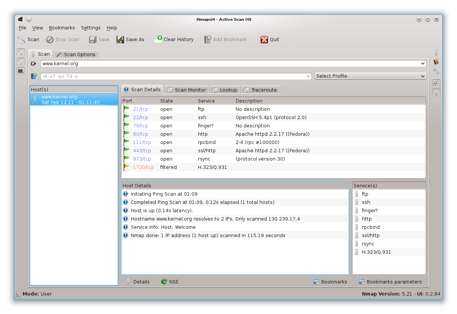Sort by the State column header
The width and height of the screenshot is (457, 314).
tap(177, 101)
